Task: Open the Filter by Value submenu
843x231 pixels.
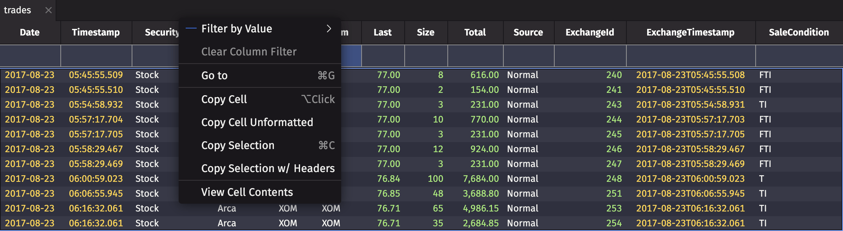Action: pyautogui.click(x=237, y=29)
